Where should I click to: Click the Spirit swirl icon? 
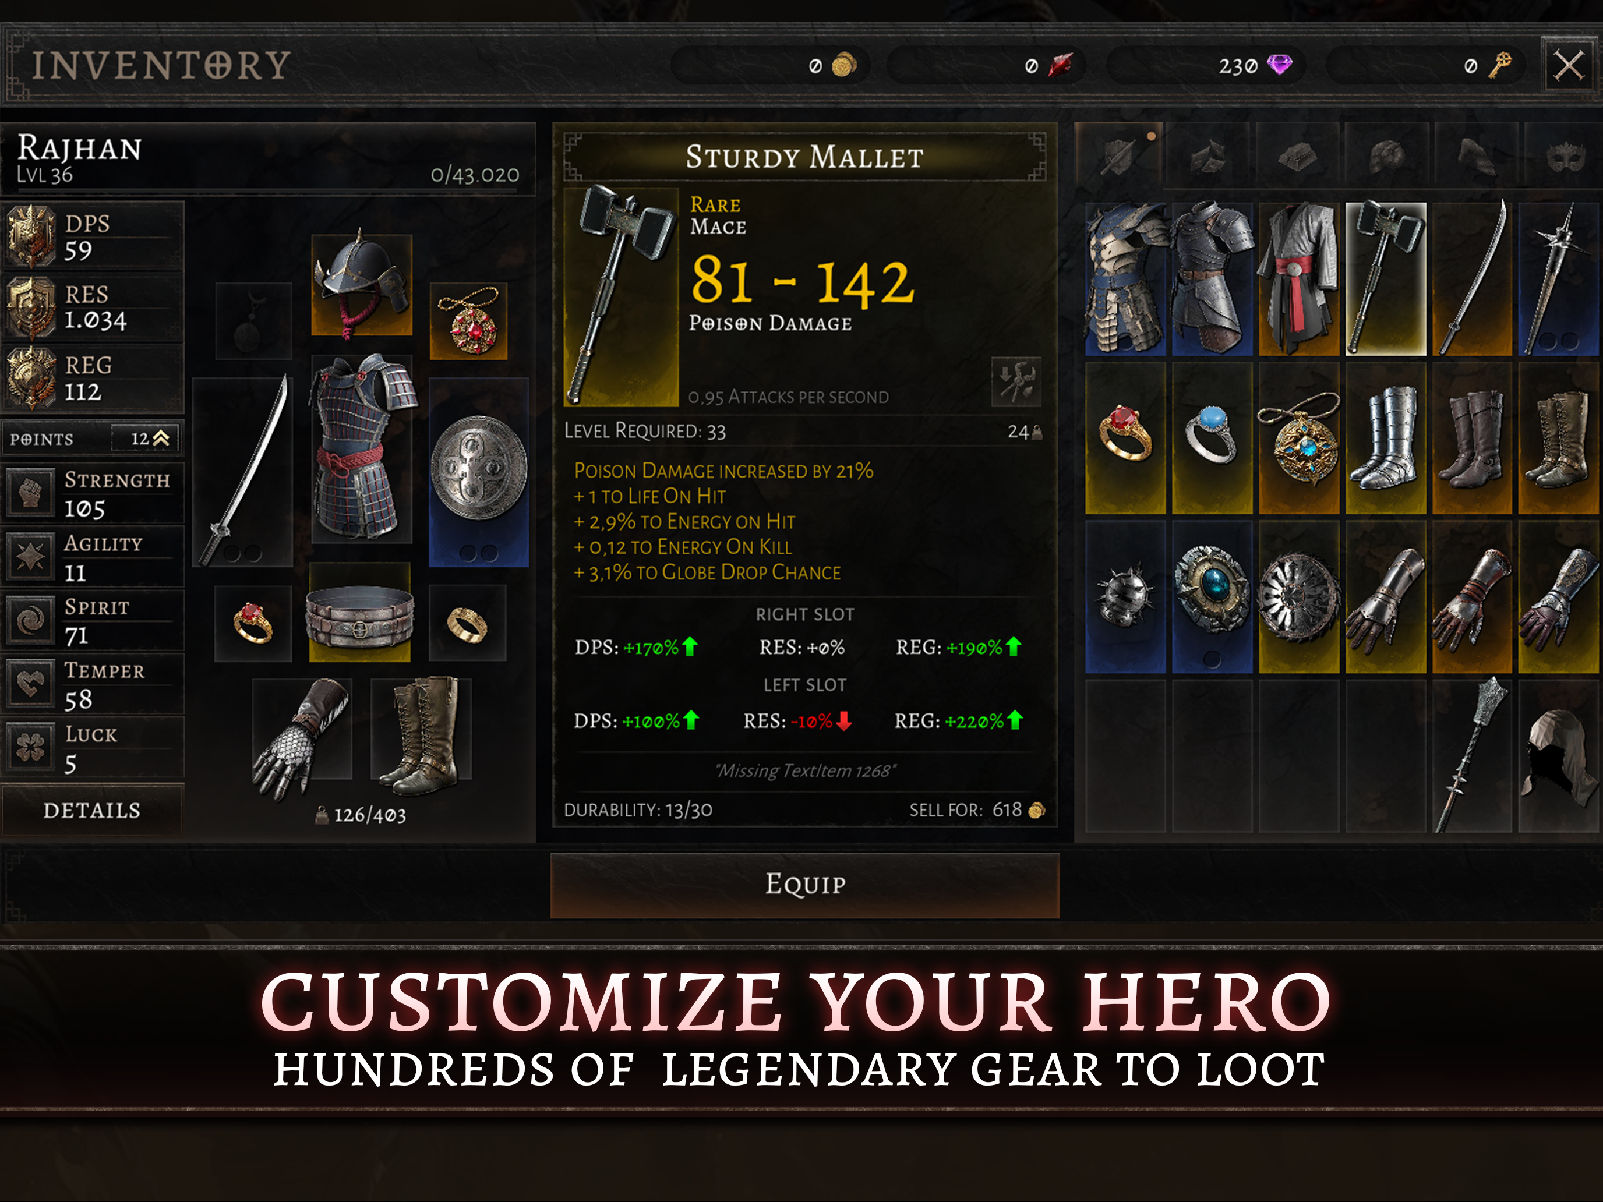click(x=30, y=620)
